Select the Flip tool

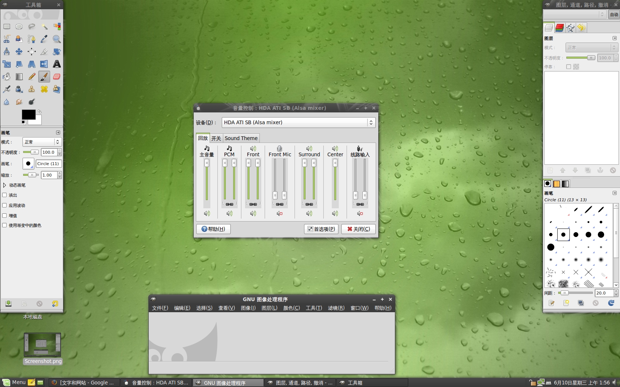[44, 64]
